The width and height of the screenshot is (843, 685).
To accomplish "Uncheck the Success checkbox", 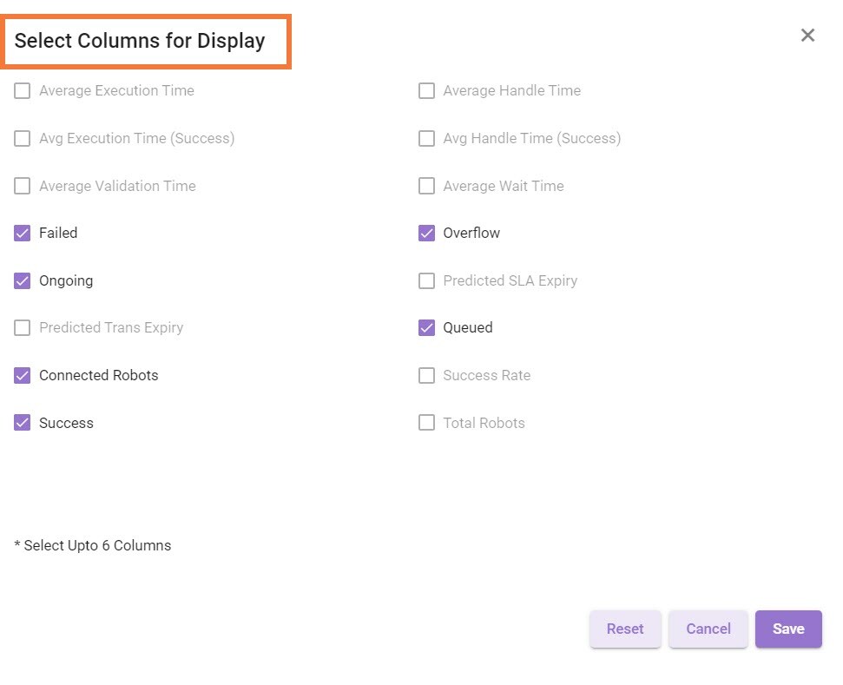I will [x=22, y=423].
